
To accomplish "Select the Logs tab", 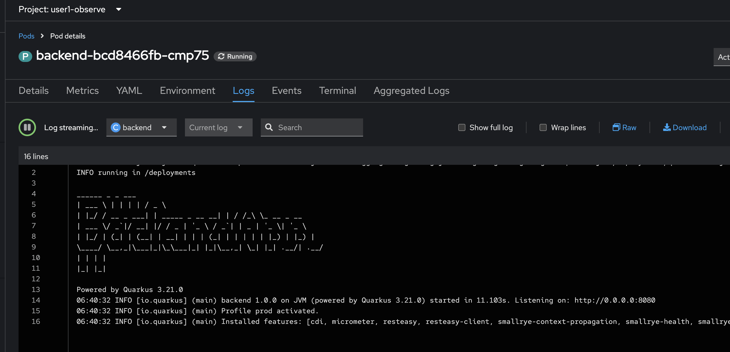I will pyautogui.click(x=243, y=91).
